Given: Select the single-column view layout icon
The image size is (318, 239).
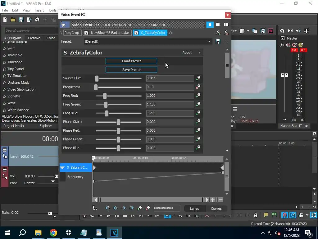Looking at the screenshot, I should point(210,25).
